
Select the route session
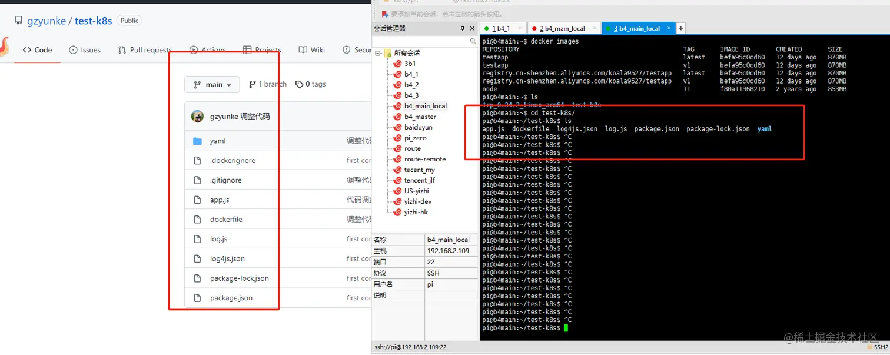413,148
